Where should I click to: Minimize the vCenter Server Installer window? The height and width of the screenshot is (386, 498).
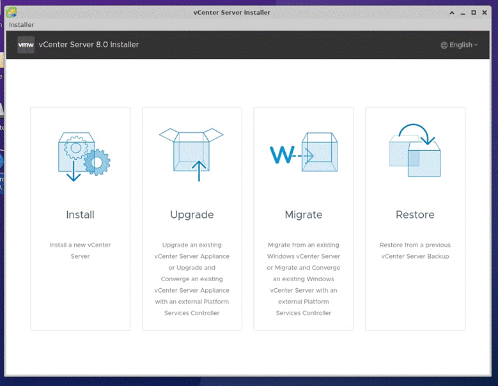pos(463,13)
